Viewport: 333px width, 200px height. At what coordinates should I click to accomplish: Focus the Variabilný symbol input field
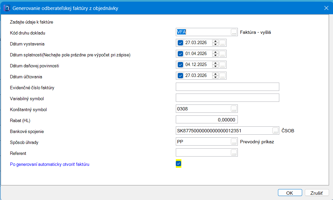coord(227,98)
